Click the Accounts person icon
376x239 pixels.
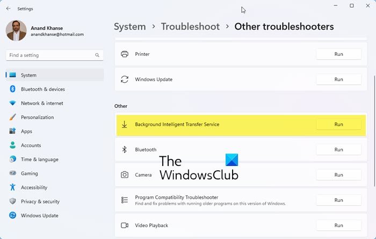coord(13,145)
